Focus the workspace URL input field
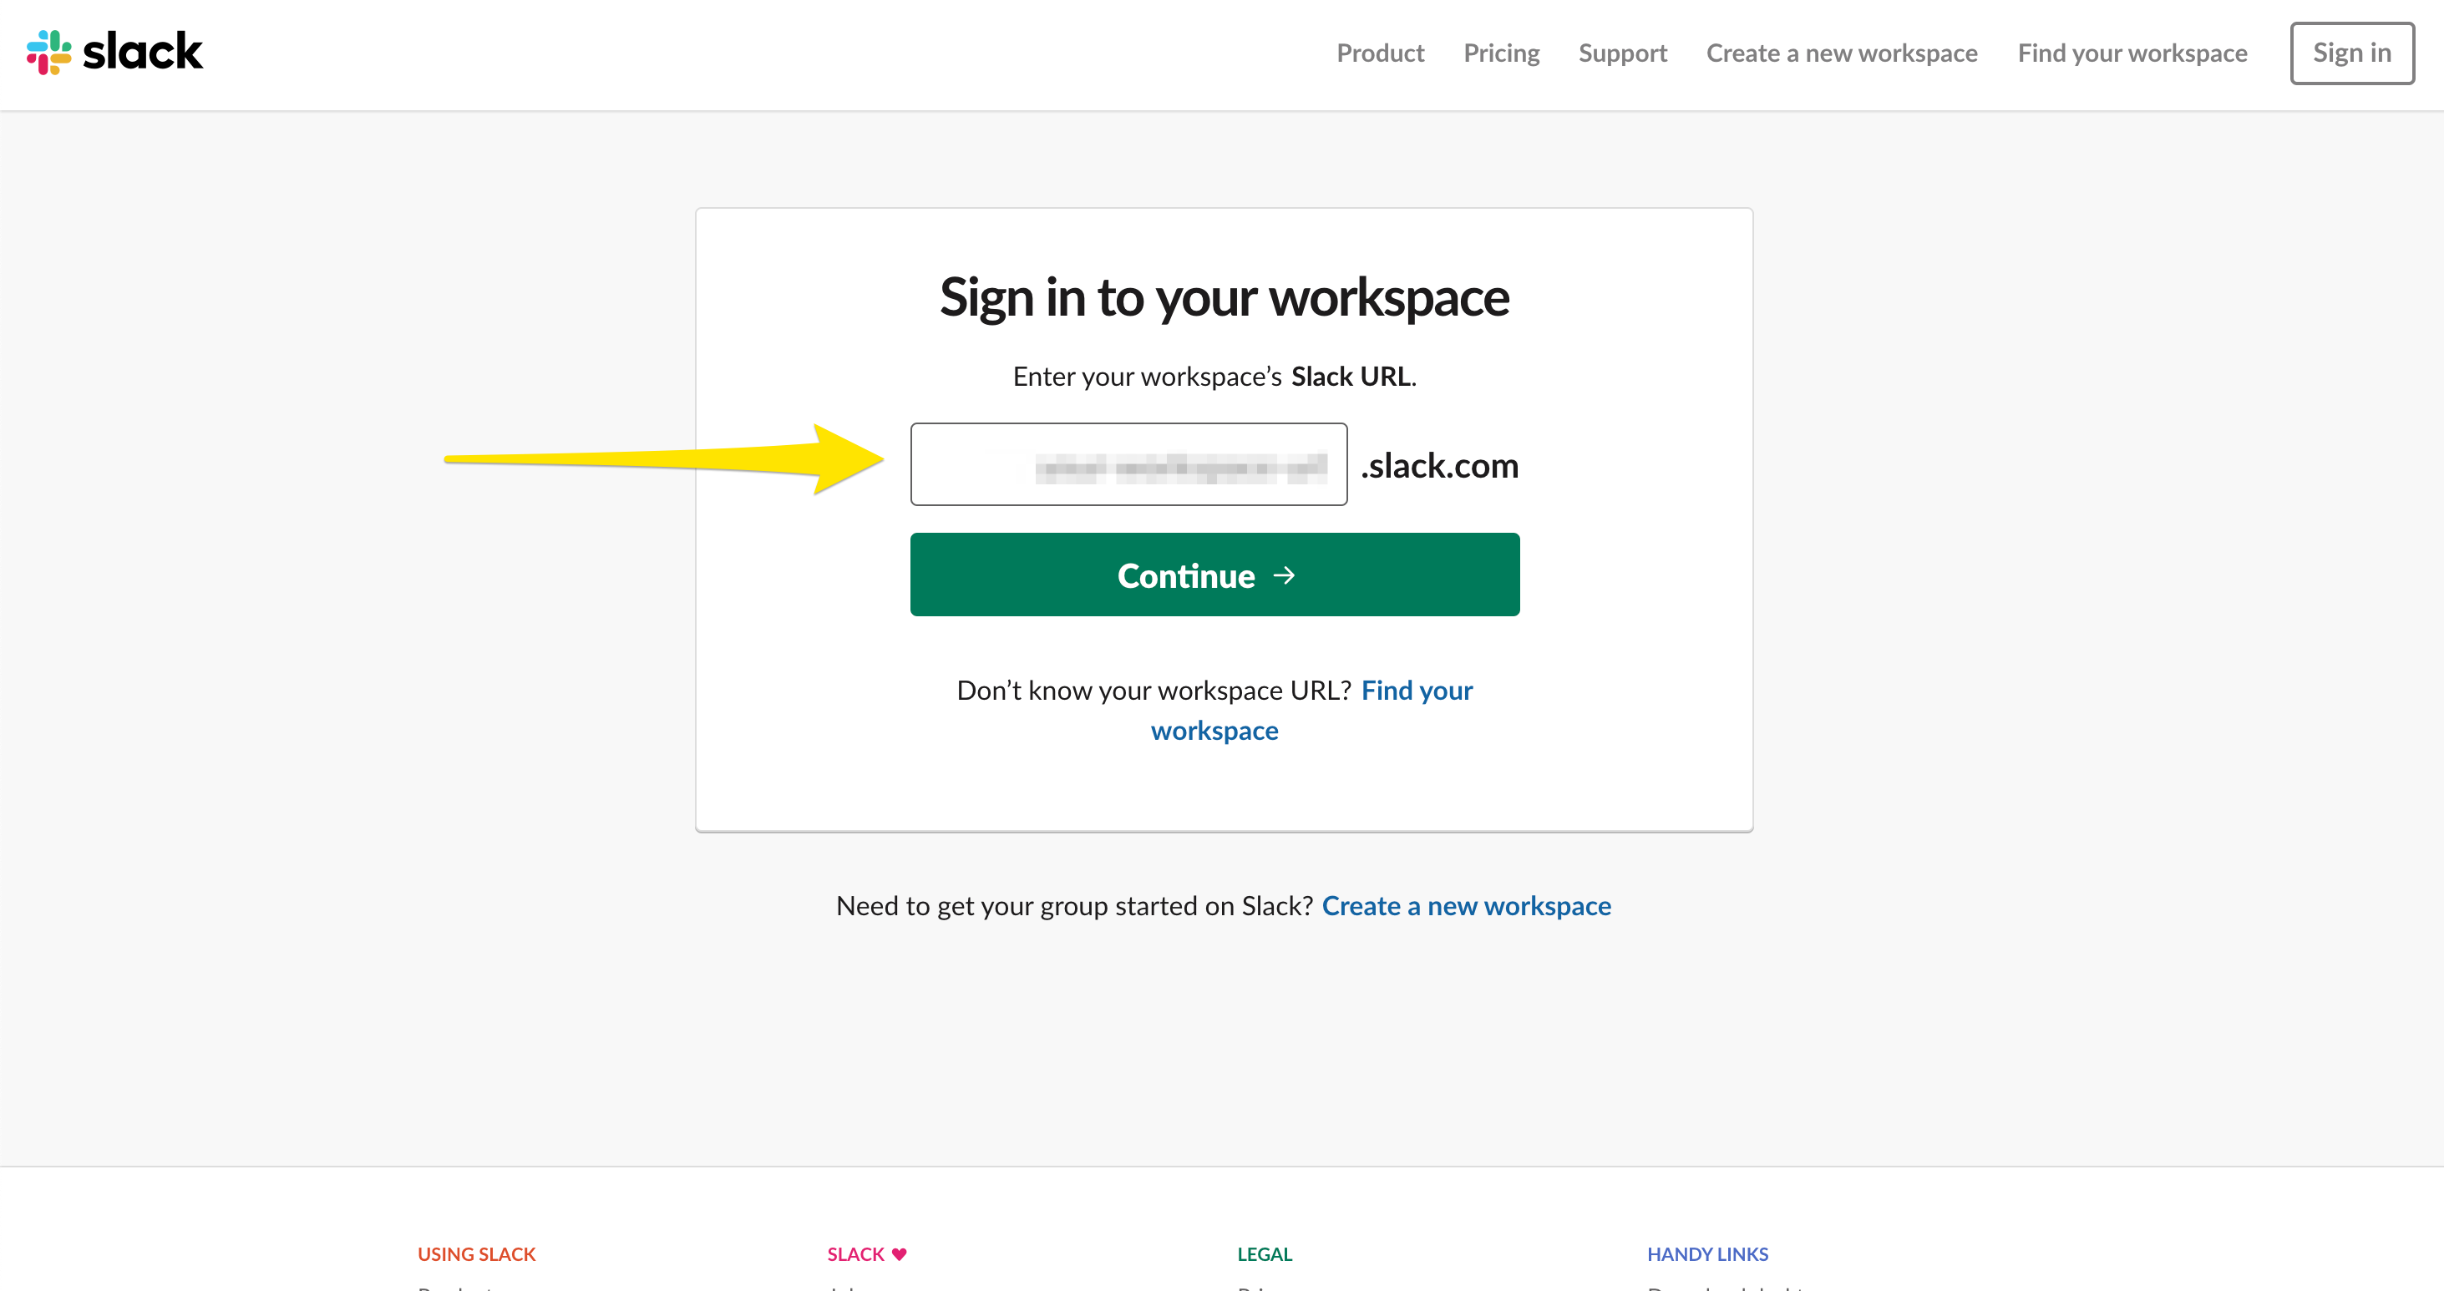This screenshot has height=1291, width=2444. [x=1128, y=463]
